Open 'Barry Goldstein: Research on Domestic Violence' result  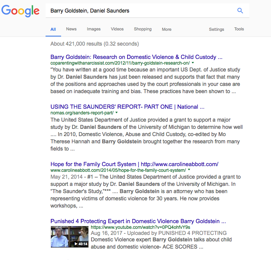click(136, 57)
